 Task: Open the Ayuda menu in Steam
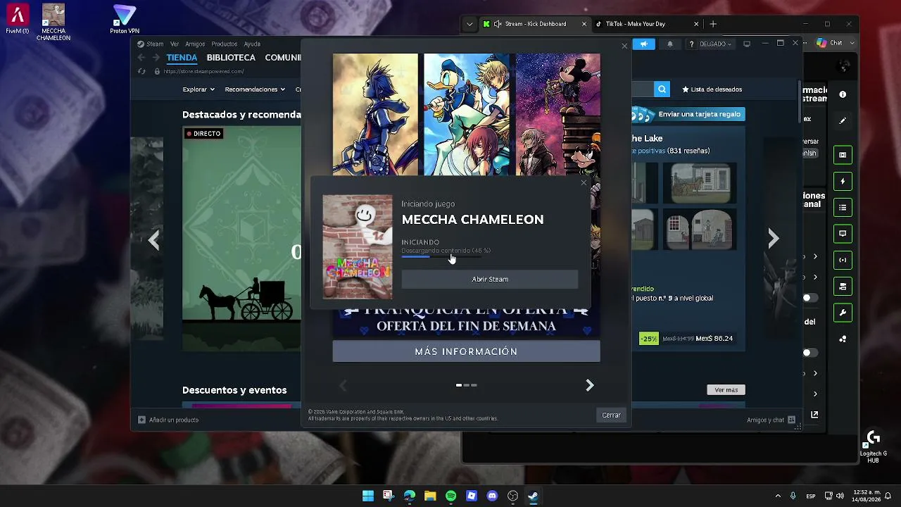[252, 44]
